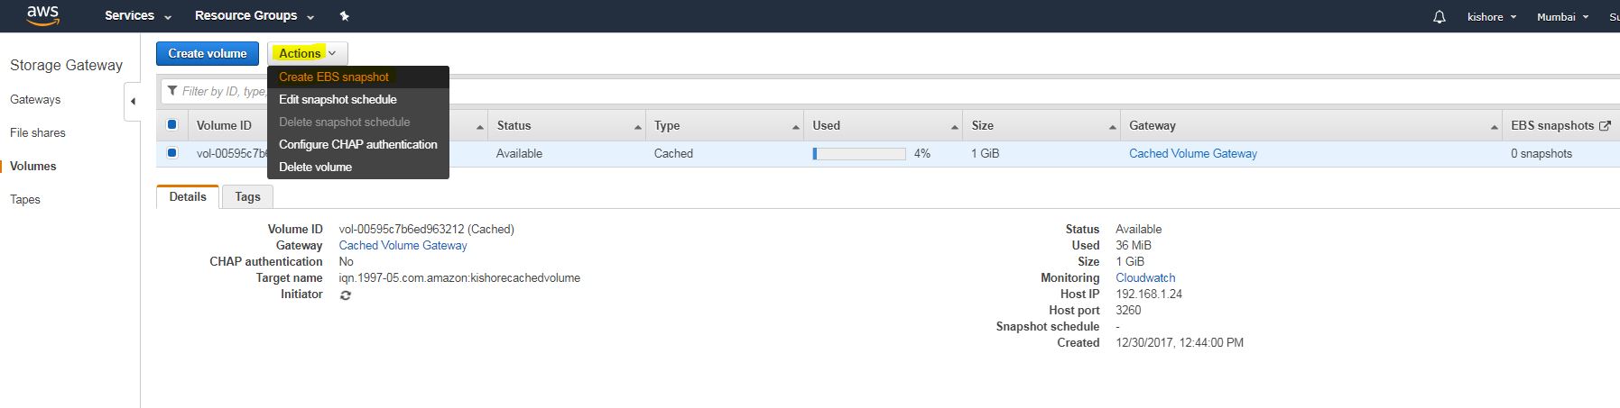
Task: Switch to the Tags tab
Action: click(247, 197)
